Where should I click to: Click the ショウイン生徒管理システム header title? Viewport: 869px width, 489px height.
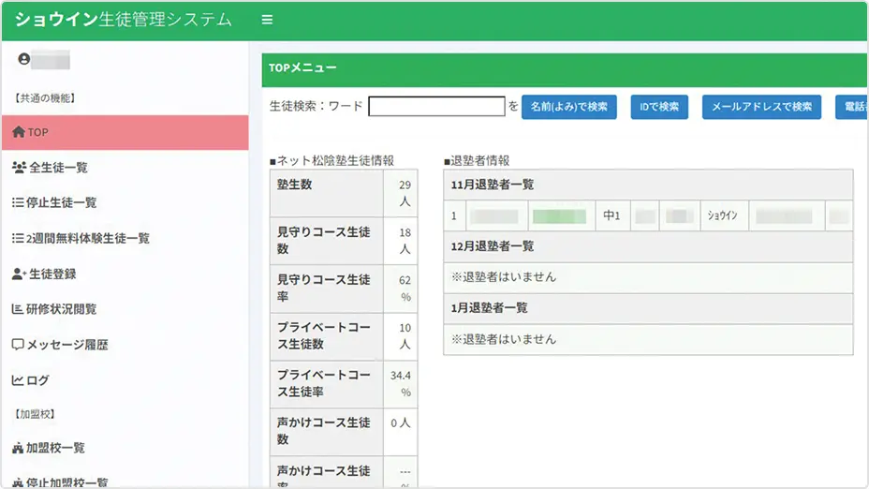coord(123,20)
